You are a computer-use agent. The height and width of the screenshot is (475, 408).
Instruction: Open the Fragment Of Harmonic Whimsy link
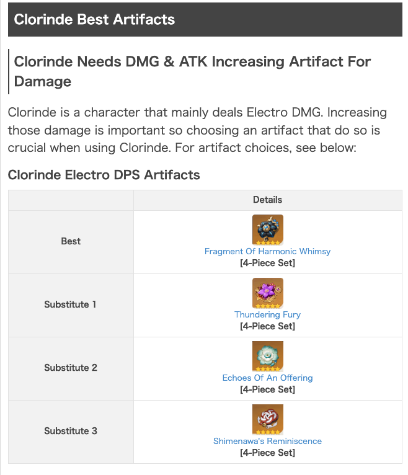[x=268, y=252]
